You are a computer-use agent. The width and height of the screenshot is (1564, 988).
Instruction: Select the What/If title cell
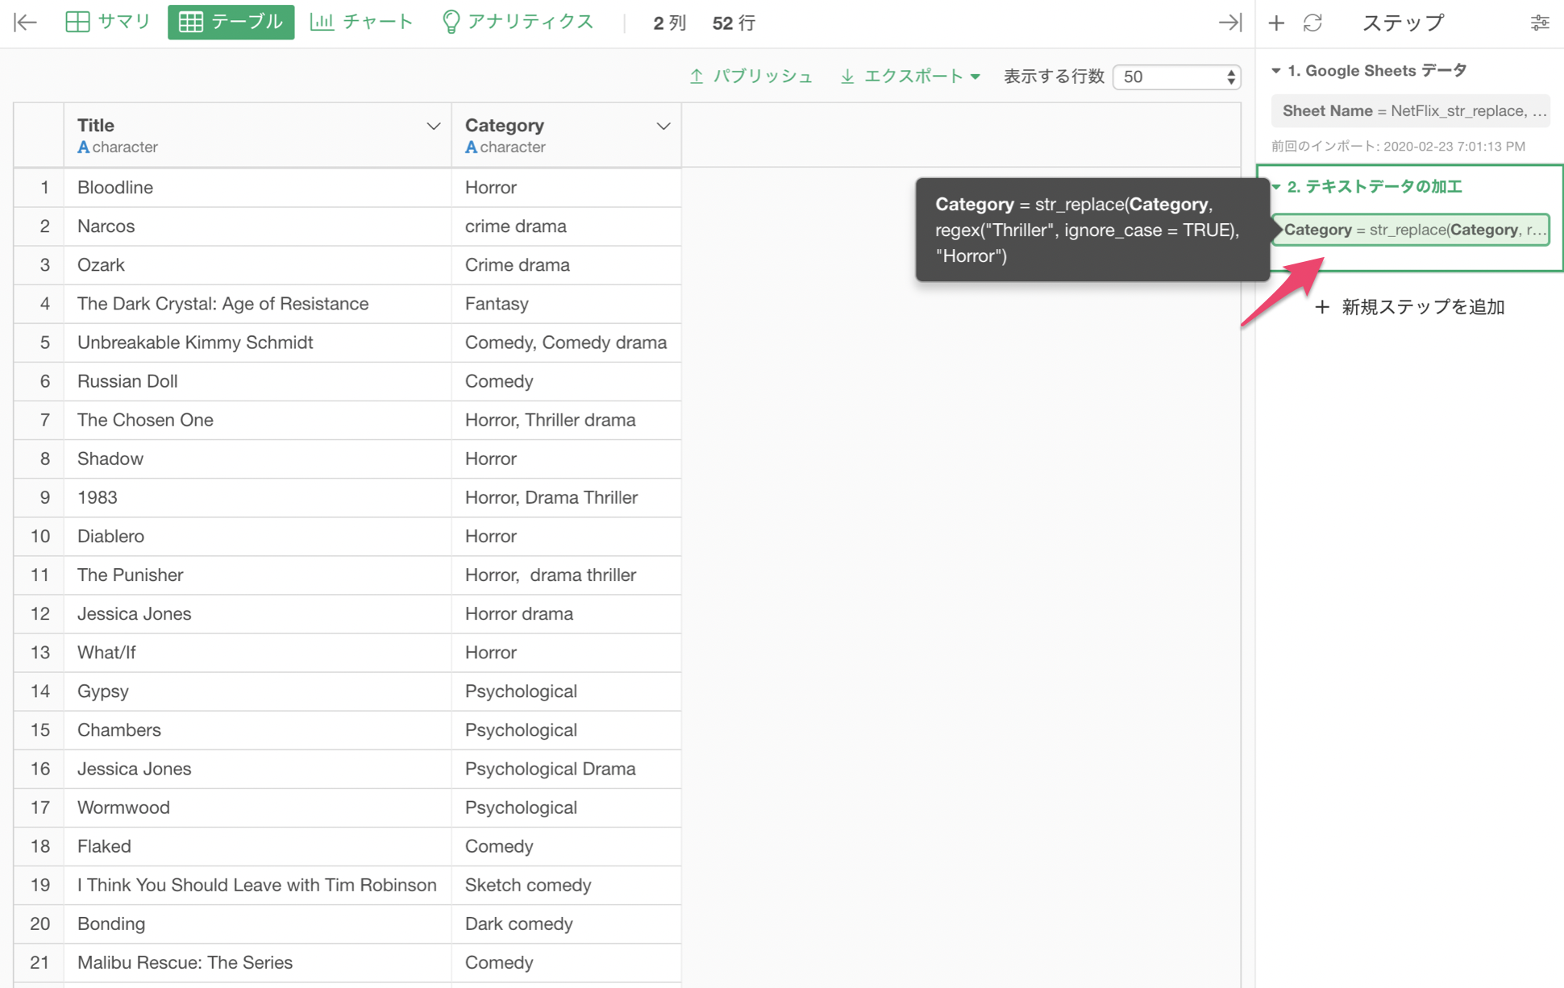pyautogui.click(x=258, y=653)
